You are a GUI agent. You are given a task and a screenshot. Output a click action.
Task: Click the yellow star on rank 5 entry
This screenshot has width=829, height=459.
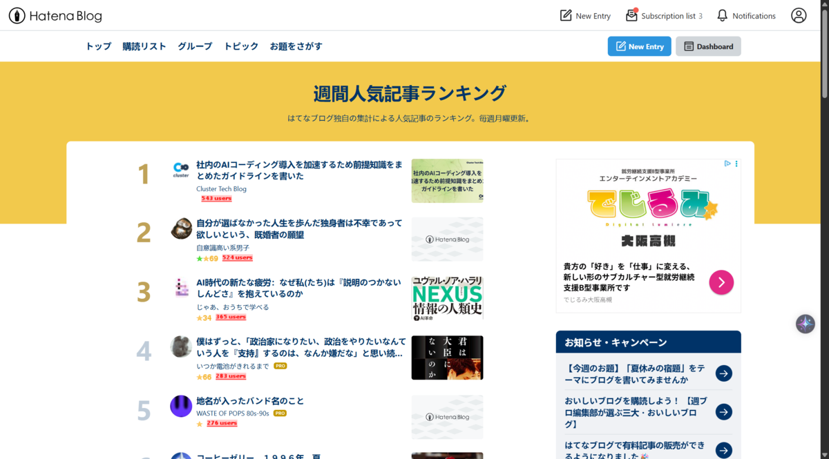pos(200,424)
